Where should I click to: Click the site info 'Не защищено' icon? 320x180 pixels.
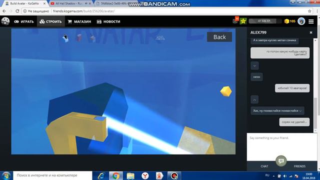[25, 11]
